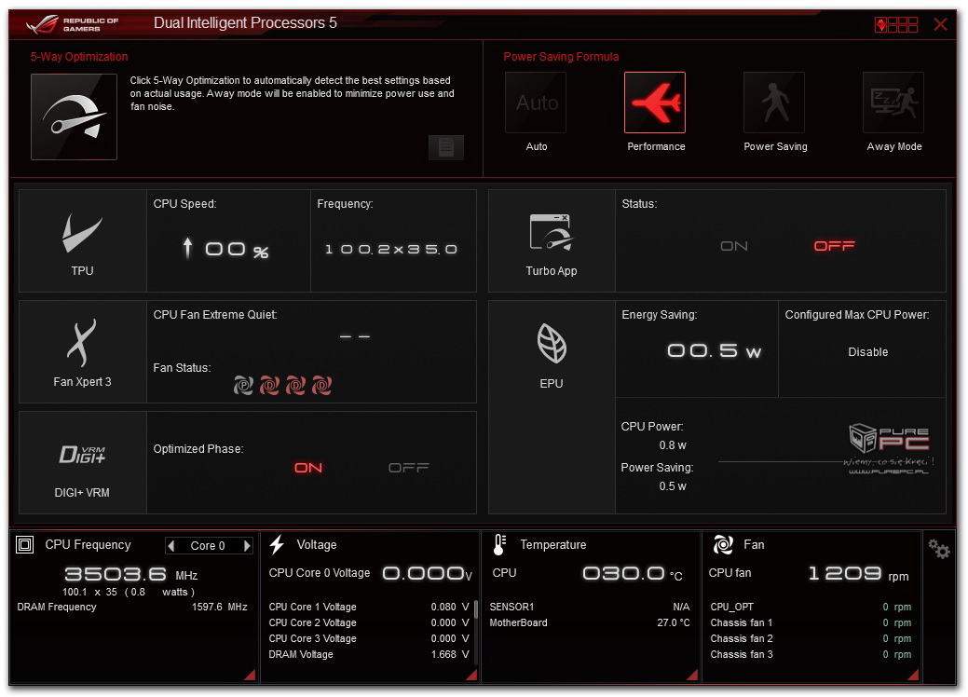The width and height of the screenshot is (968, 697).
Task: Open Fan Xpert 3 module
Action: click(x=83, y=352)
